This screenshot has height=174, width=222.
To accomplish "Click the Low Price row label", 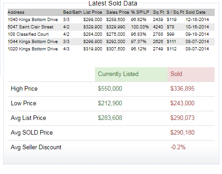I will tap(23, 103).
